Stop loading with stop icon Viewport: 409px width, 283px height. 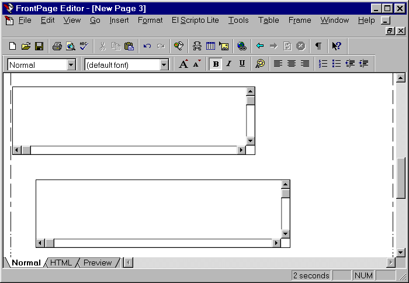coord(301,46)
